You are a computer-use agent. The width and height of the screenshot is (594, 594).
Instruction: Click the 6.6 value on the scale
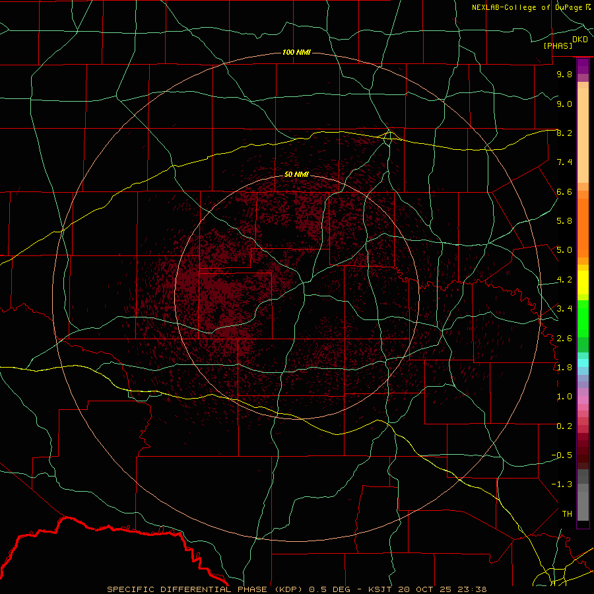coord(564,191)
